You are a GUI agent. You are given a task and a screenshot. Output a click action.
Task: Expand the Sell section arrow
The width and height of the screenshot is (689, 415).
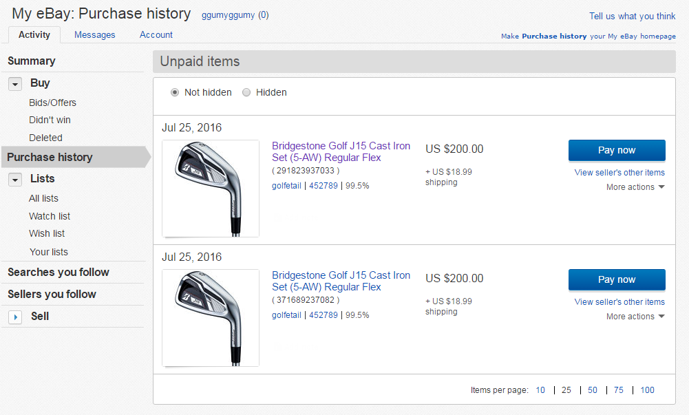(15, 317)
